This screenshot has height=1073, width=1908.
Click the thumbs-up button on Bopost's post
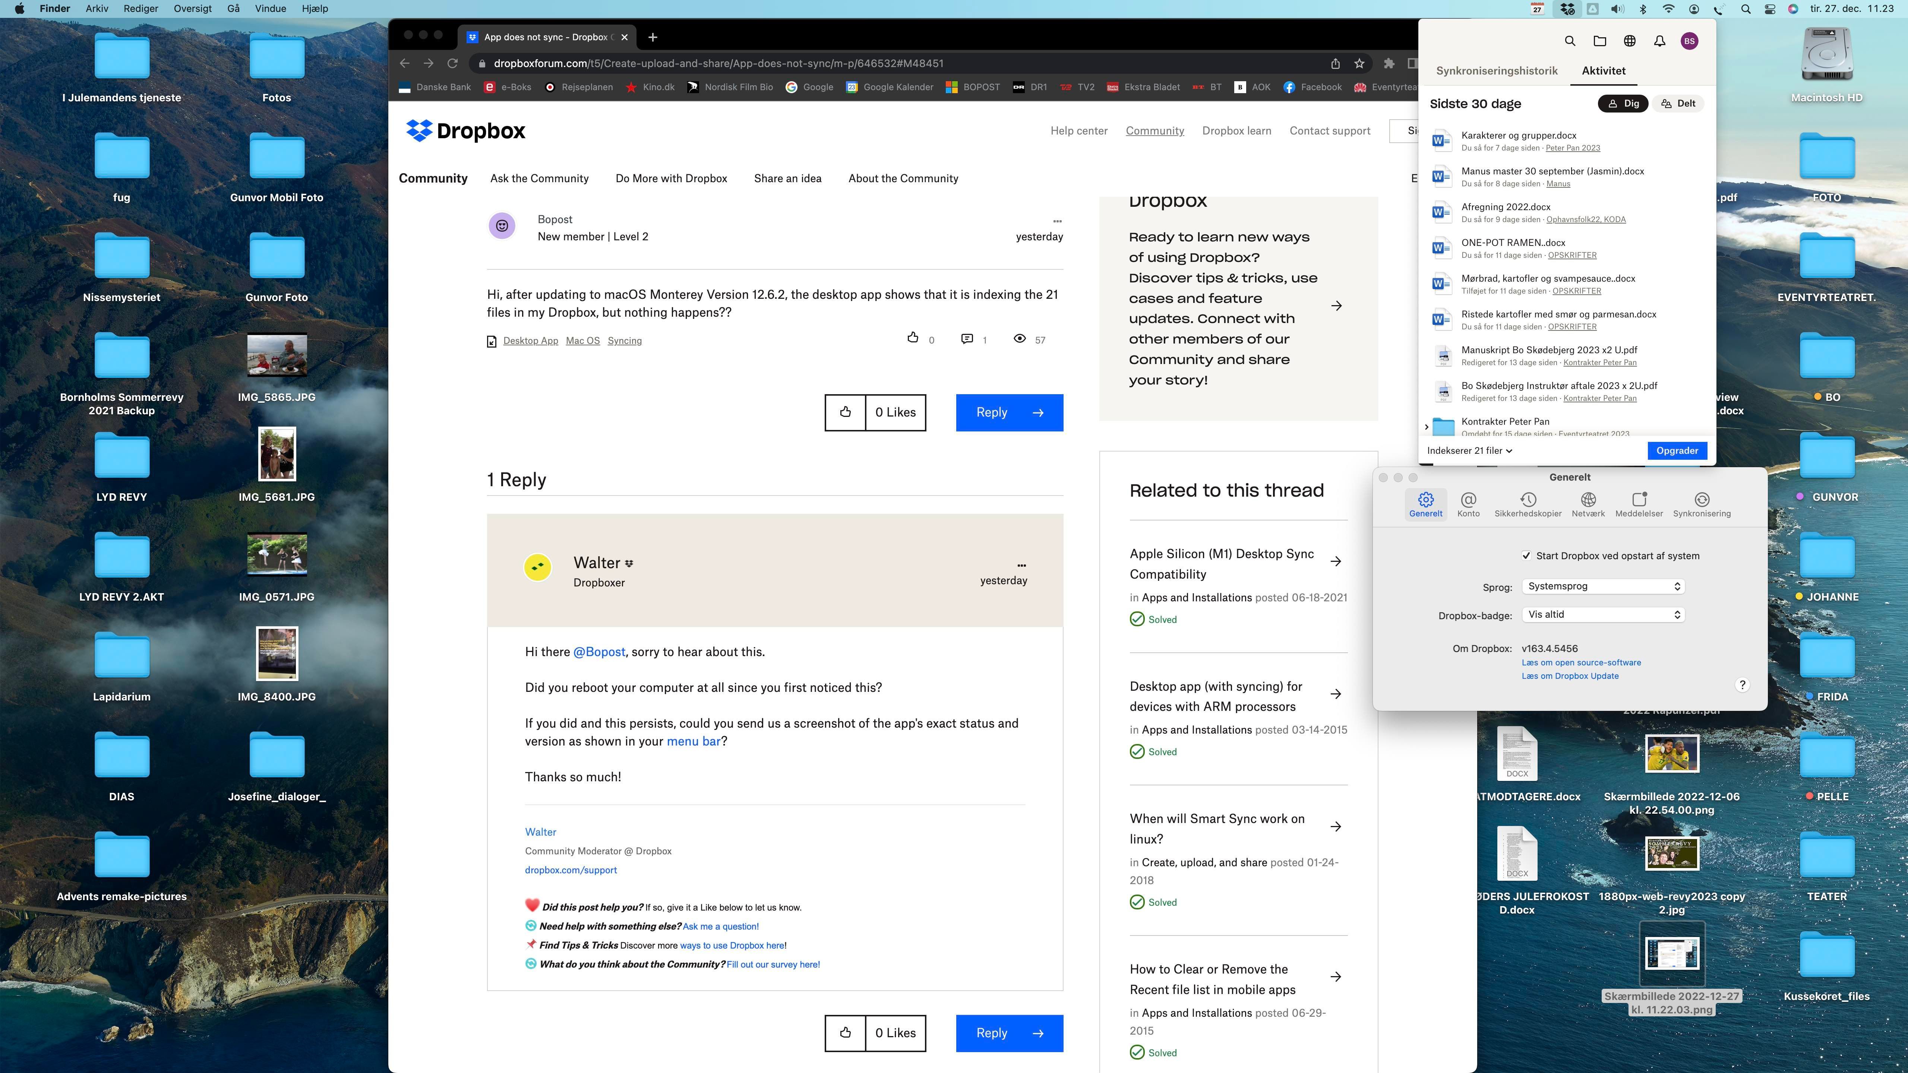click(x=845, y=412)
